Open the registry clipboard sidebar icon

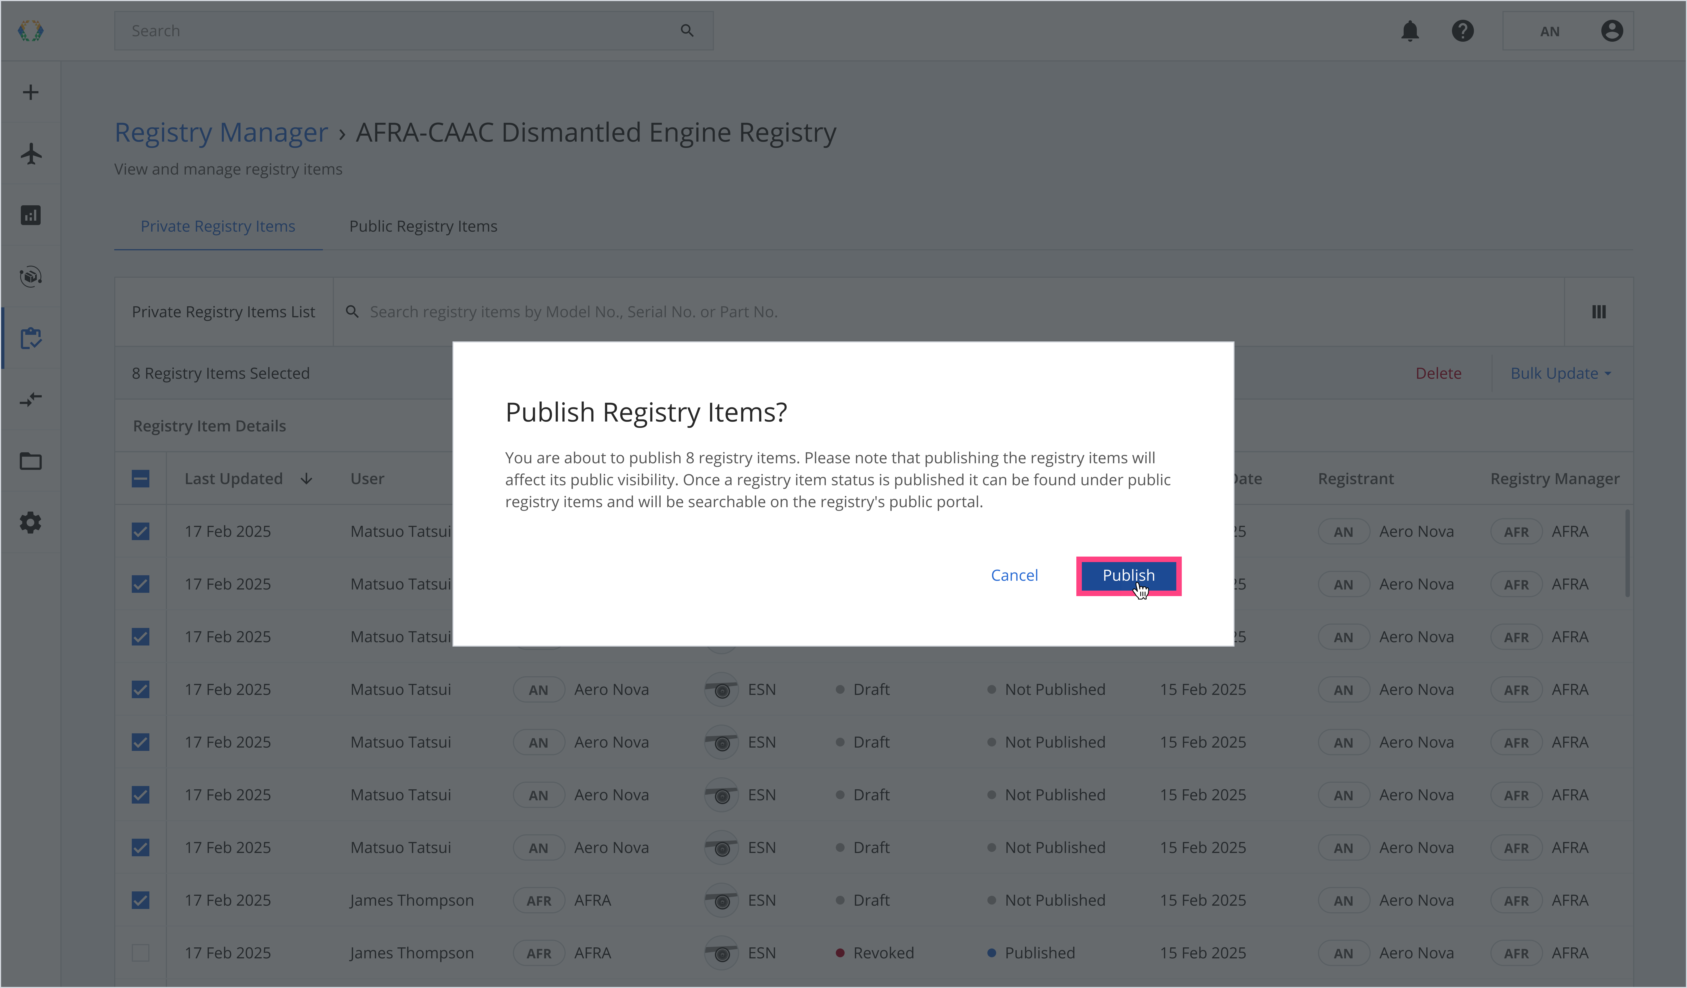coord(31,338)
